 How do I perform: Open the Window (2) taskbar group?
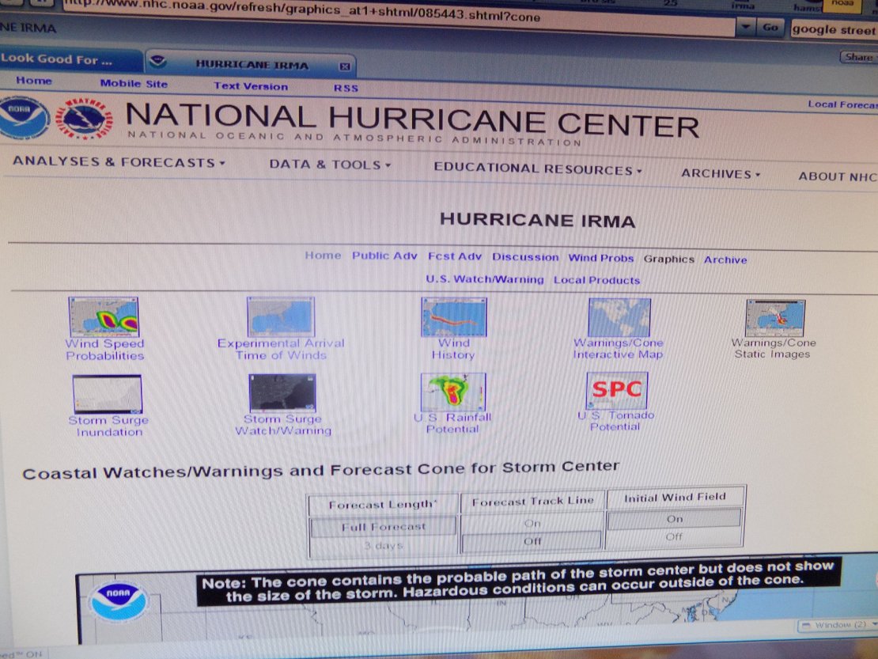pos(838,625)
